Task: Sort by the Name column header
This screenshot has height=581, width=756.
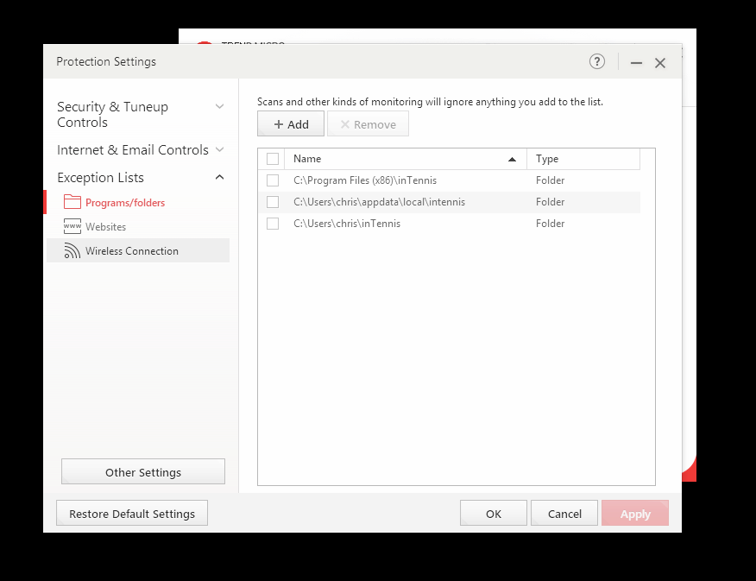Action: 307,159
